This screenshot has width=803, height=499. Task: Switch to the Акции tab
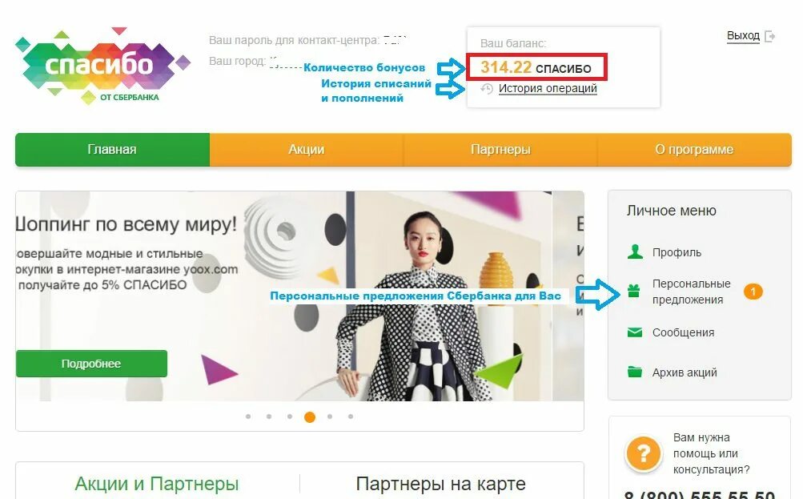[307, 150]
